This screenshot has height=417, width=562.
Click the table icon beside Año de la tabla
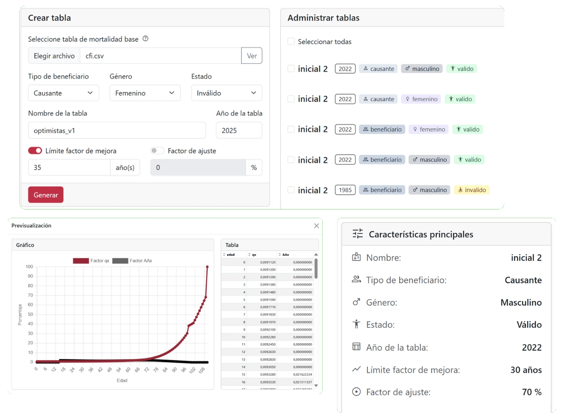point(356,347)
